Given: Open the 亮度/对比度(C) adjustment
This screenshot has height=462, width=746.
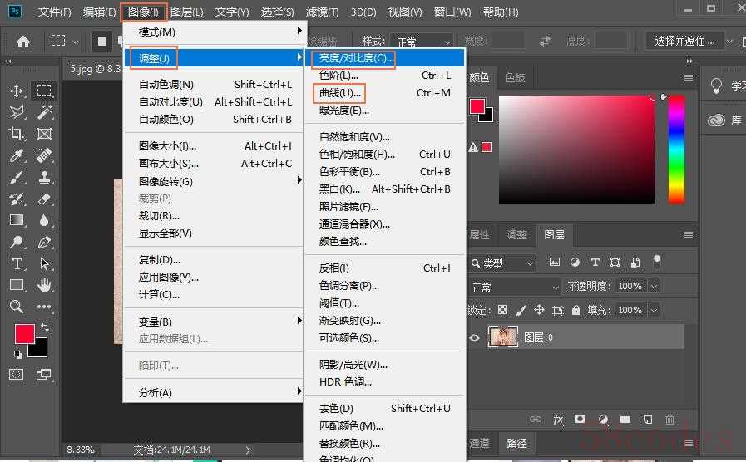Looking at the screenshot, I should coord(384,58).
